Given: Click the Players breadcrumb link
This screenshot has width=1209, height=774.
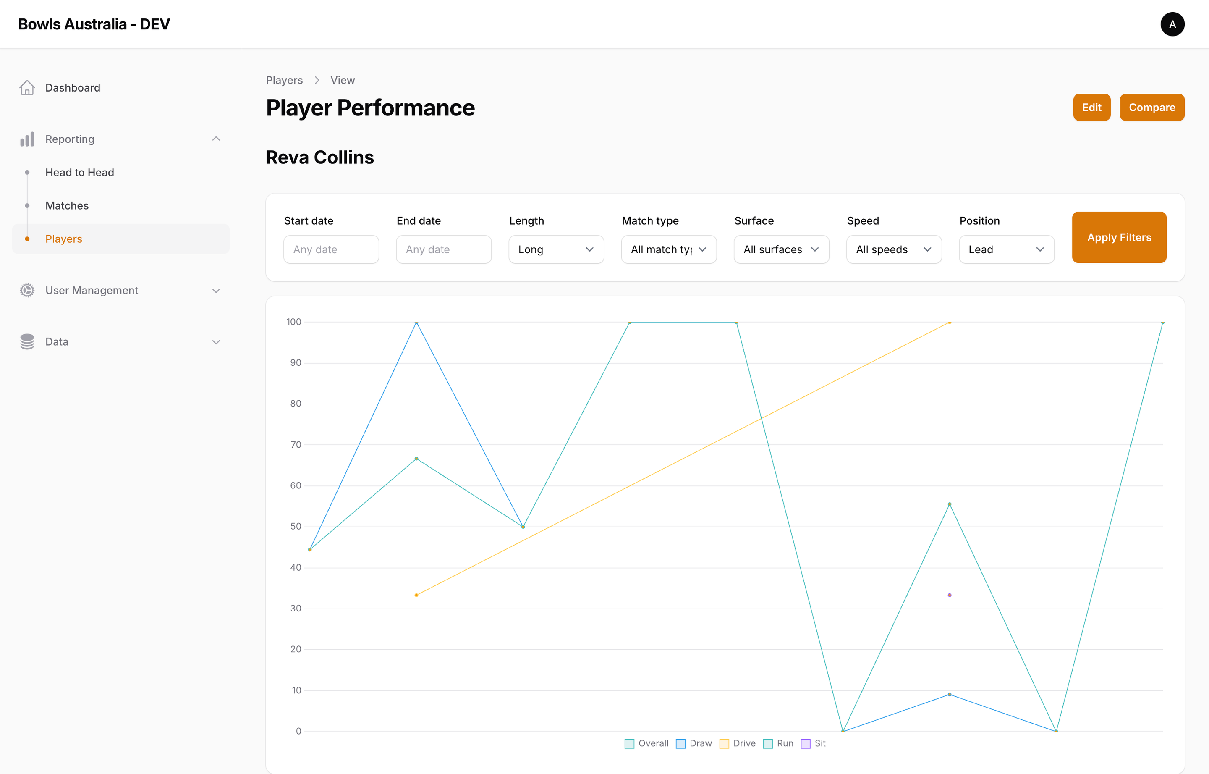Looking at the screenshot, I should point(284,80).
